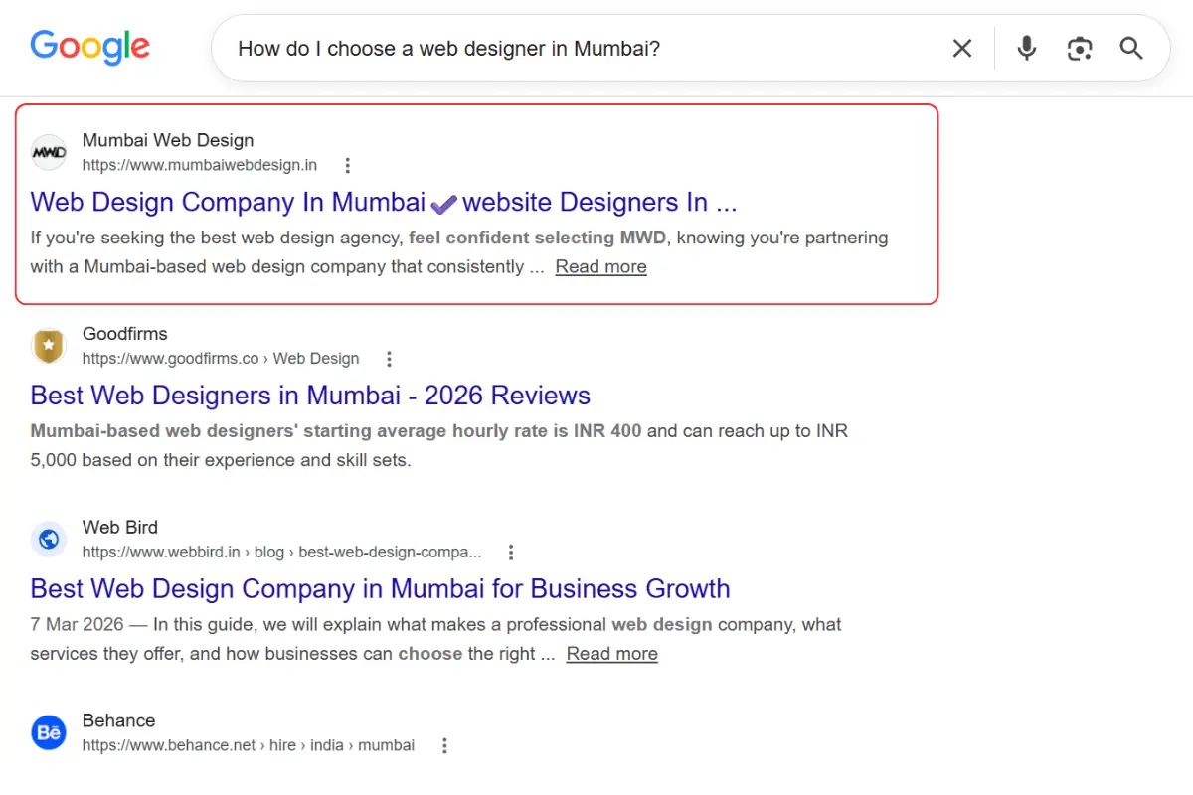Click Read more in the Mumbai Web Design snippet
Image resolution: width=1193 pixels, height=795 pixels.
[600, 266]
